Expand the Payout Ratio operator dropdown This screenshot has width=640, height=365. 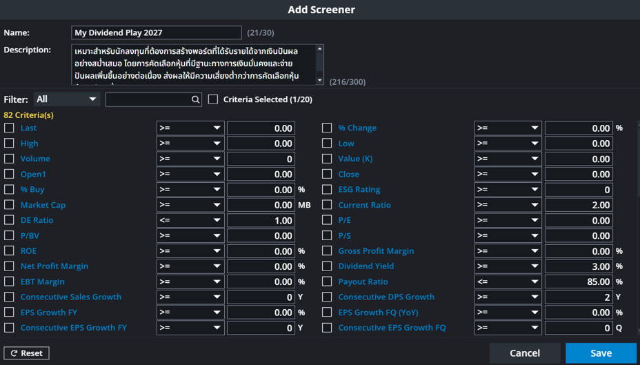[508, 282]
